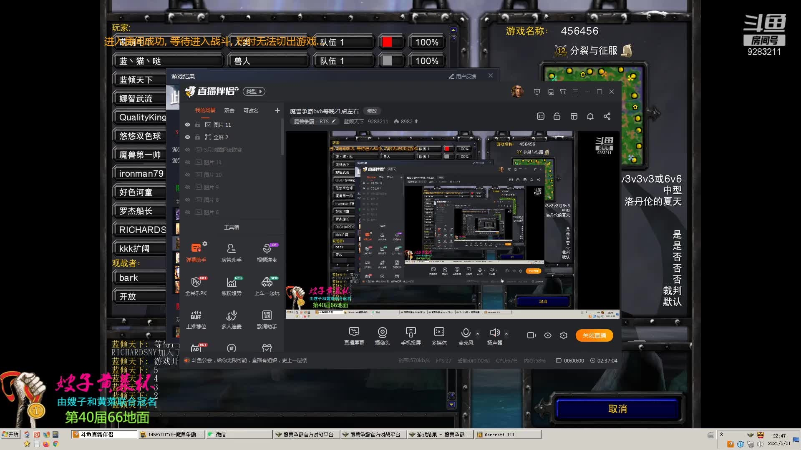Open the Windows 开始 start button

[10, 435]
